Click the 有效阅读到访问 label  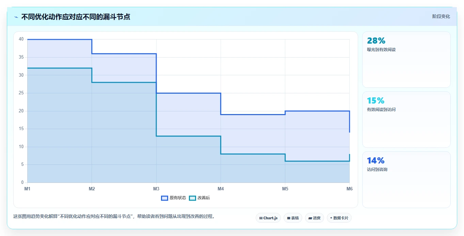pos(381,110)
